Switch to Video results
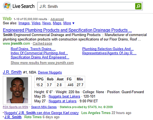This screenshot has height=120, width=153. click(x=36, y=23)
